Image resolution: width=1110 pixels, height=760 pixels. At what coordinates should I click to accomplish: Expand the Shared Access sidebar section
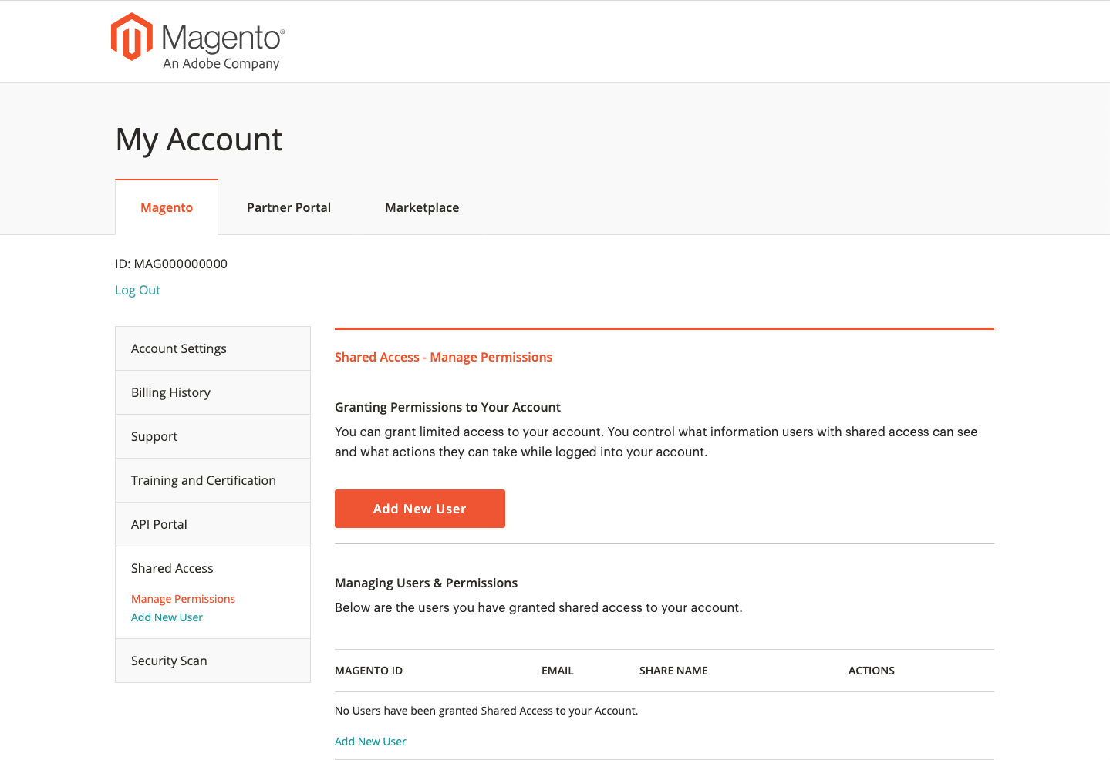click(172, 568)
